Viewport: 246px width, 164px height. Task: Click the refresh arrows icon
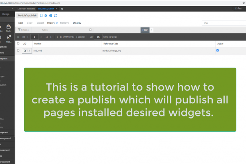coord(55,16)
